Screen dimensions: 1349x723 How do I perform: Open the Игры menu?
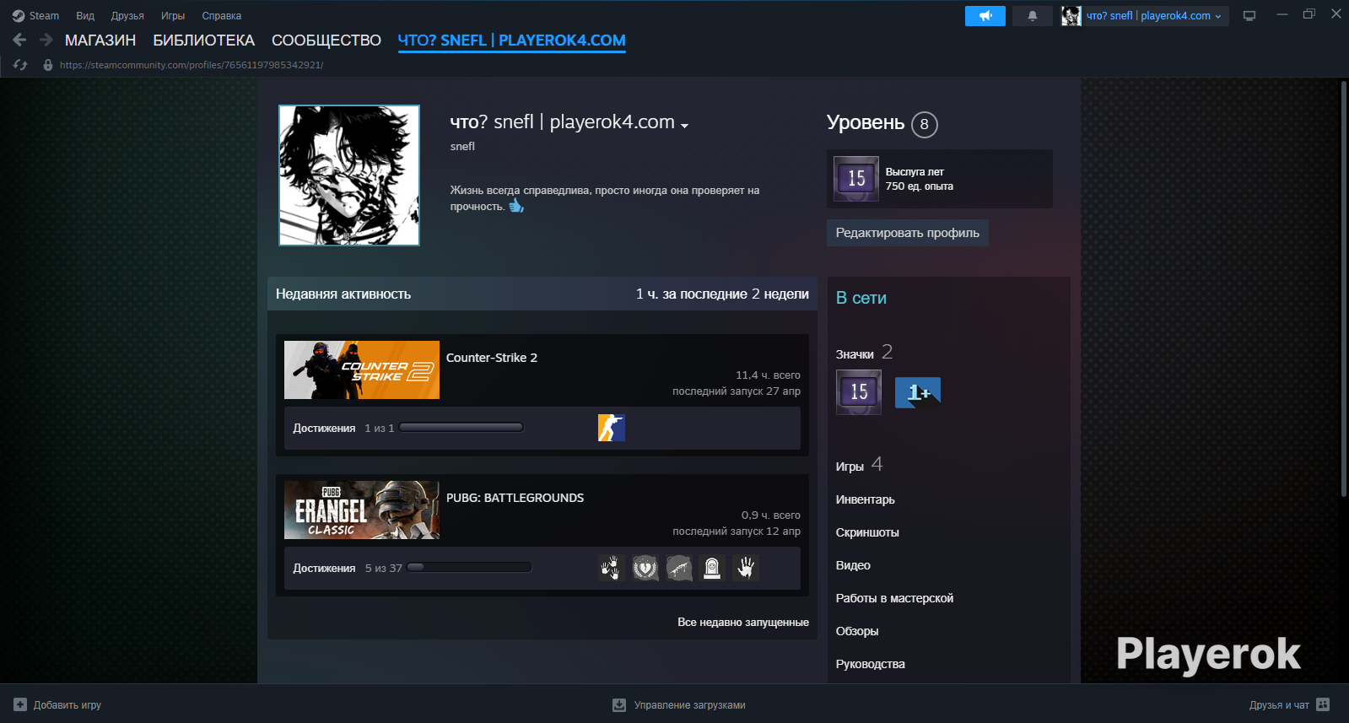coord(173,16)
